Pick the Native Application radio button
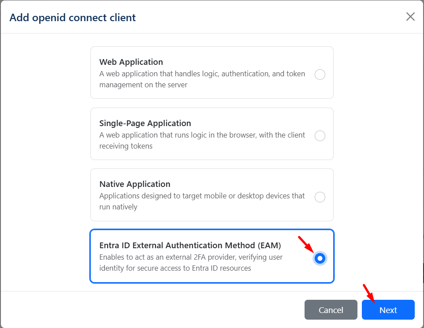 pos(320,197)
